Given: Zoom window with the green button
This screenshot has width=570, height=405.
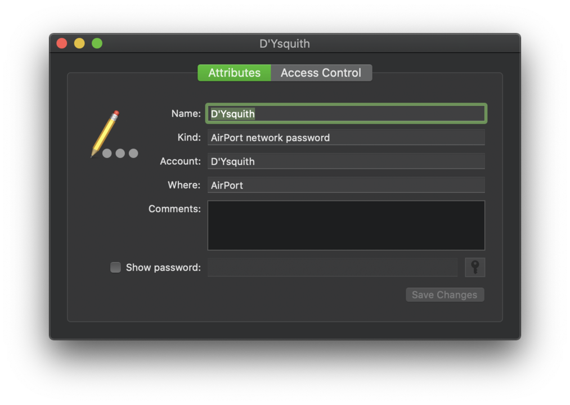Looking at the screenshot, I should 97,43.
